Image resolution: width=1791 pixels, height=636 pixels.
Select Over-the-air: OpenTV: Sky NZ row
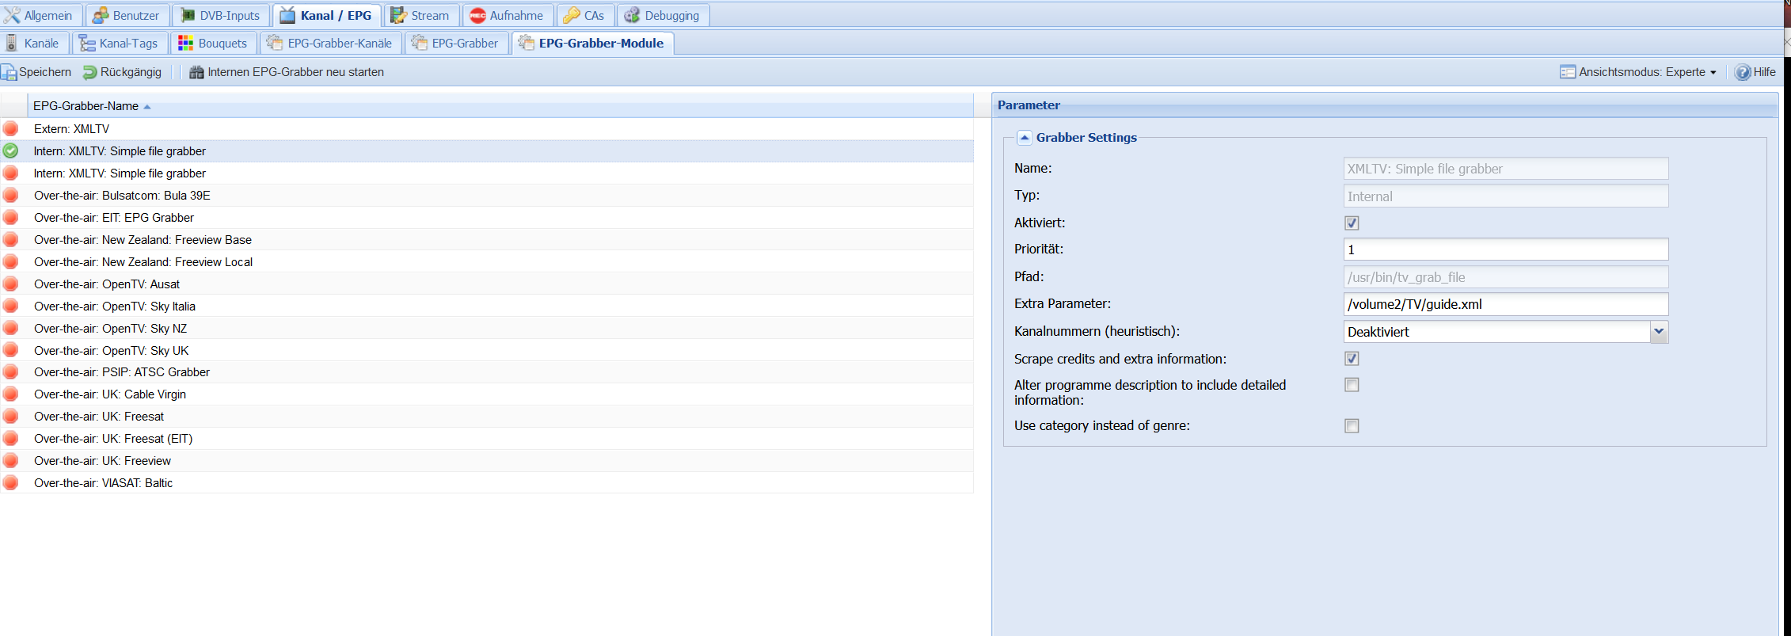click(487, 328)
